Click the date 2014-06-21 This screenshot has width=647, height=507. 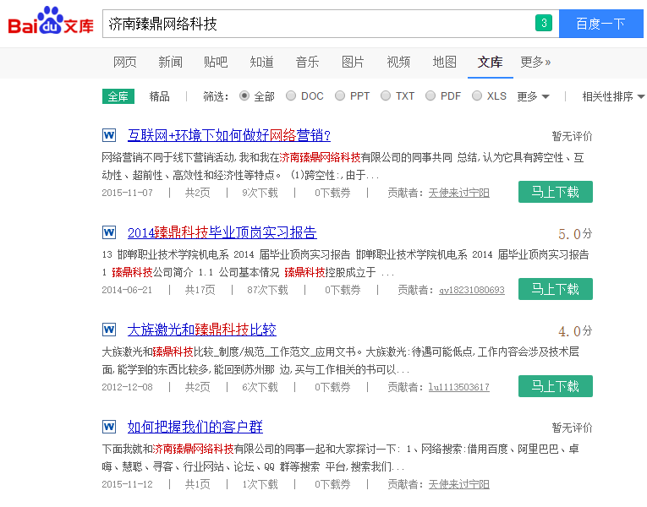pyautogui.click(x=127, y=290)
